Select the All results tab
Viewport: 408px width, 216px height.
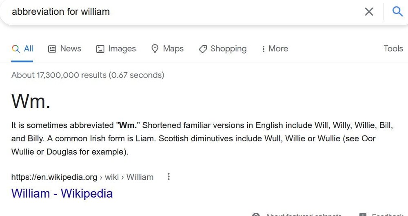pyautogui.click(x=22, y=49)
